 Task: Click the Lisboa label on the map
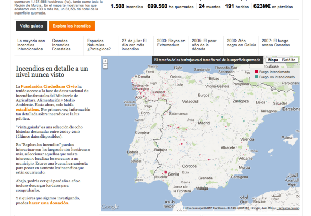[x=133, y=152]
